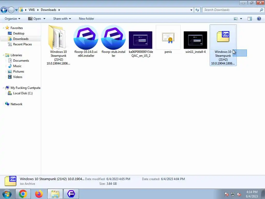Launch Firefox from the taskbar
The height and width of the screenshot is (199, 265).
coord(39,194)
